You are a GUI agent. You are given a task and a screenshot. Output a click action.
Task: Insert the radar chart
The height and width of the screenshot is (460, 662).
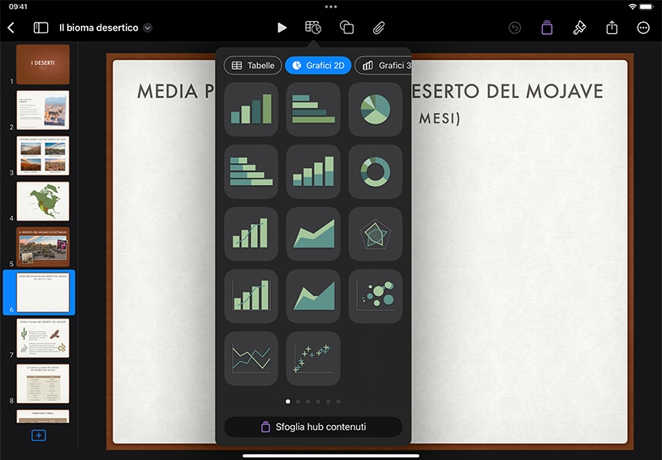(376, 234)
